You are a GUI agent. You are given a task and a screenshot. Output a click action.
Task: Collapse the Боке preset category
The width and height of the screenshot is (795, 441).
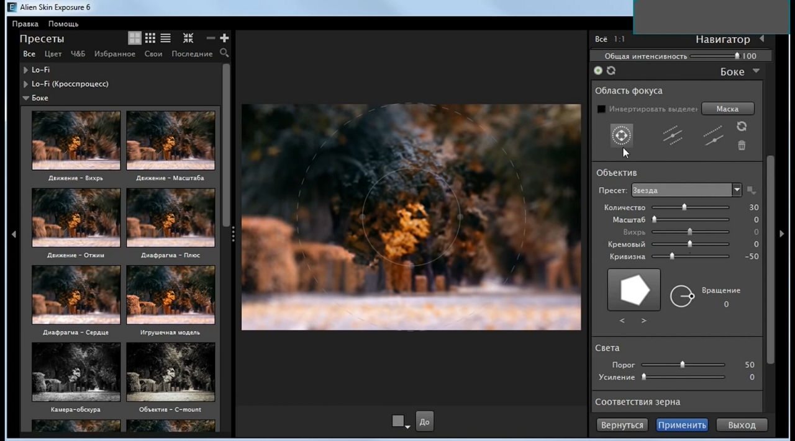tap(26, 98)
